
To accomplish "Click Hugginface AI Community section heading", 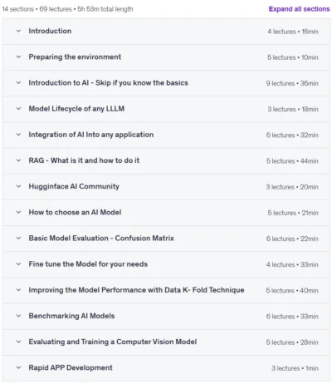I will (74, 186).
